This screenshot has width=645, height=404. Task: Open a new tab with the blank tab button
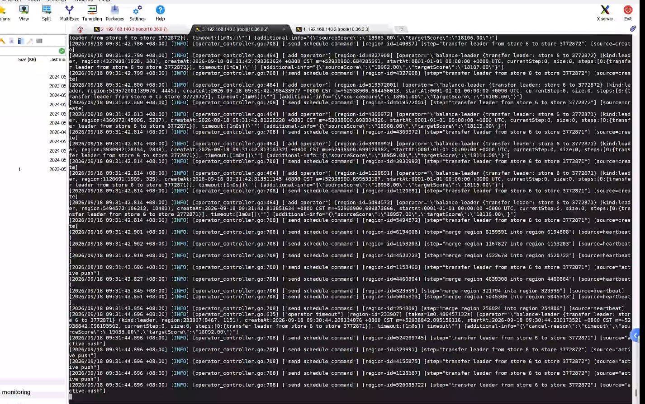tap(401, 29)
